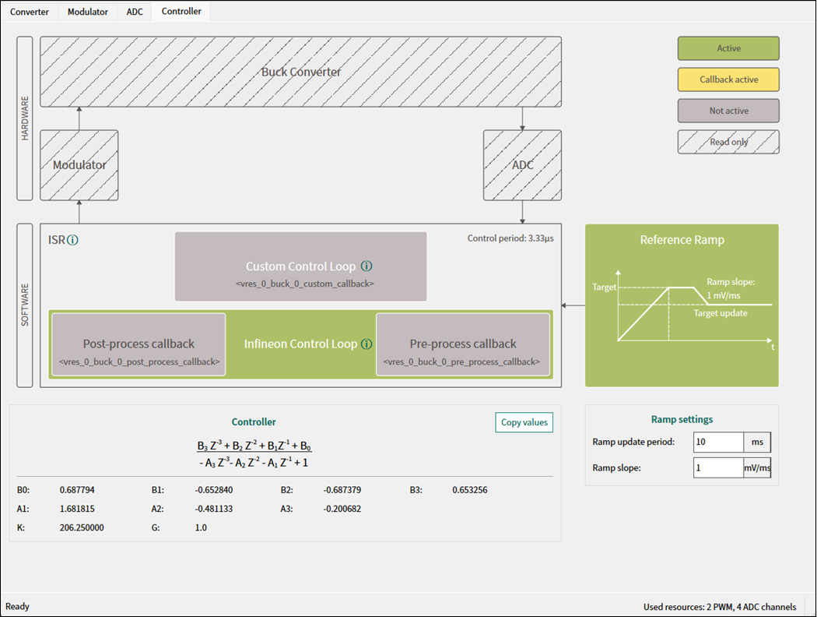Image resolution: width=817 pixels, height=617 pixels.
Task: Select the Controller tab
Action: coord(181,12)
